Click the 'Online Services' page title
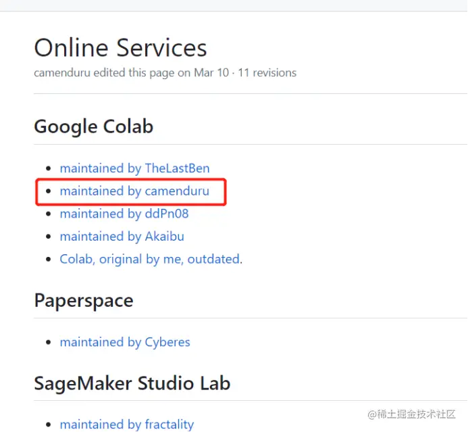 (120, 48)
